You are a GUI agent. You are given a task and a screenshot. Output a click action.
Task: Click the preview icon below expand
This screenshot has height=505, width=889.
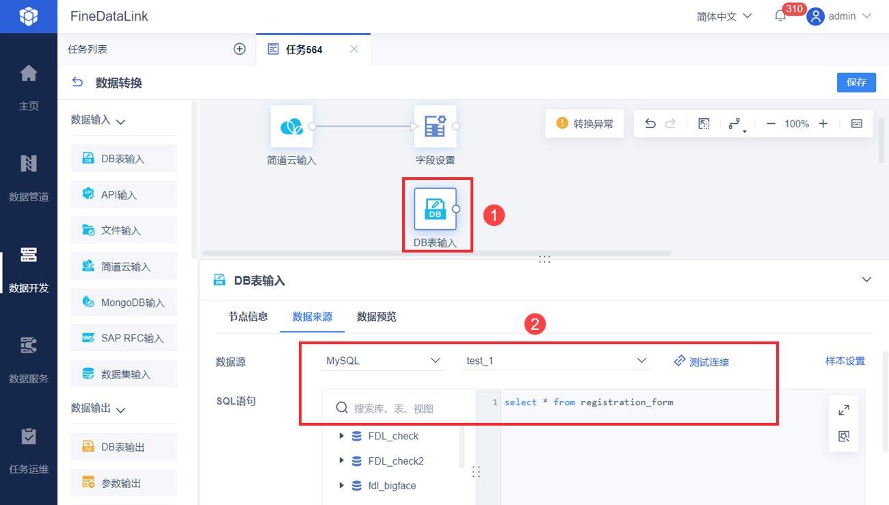(844, 437)
